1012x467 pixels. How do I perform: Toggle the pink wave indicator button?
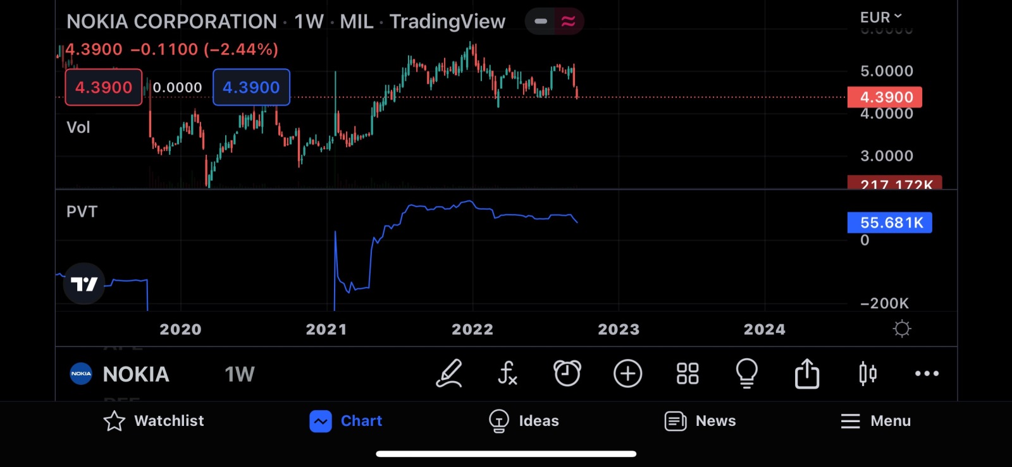click(569, 21)
